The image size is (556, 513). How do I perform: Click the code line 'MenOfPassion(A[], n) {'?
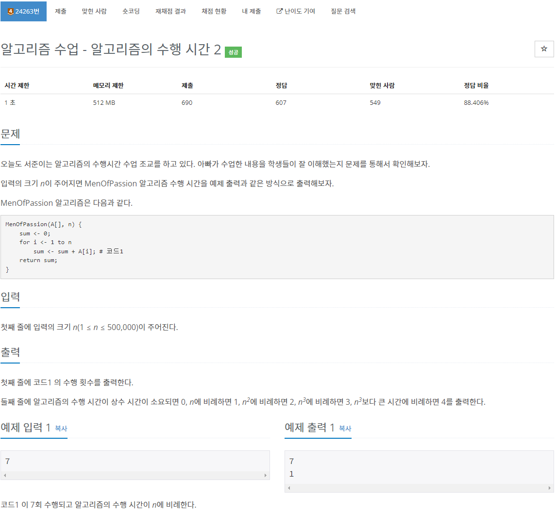(44, 224)
